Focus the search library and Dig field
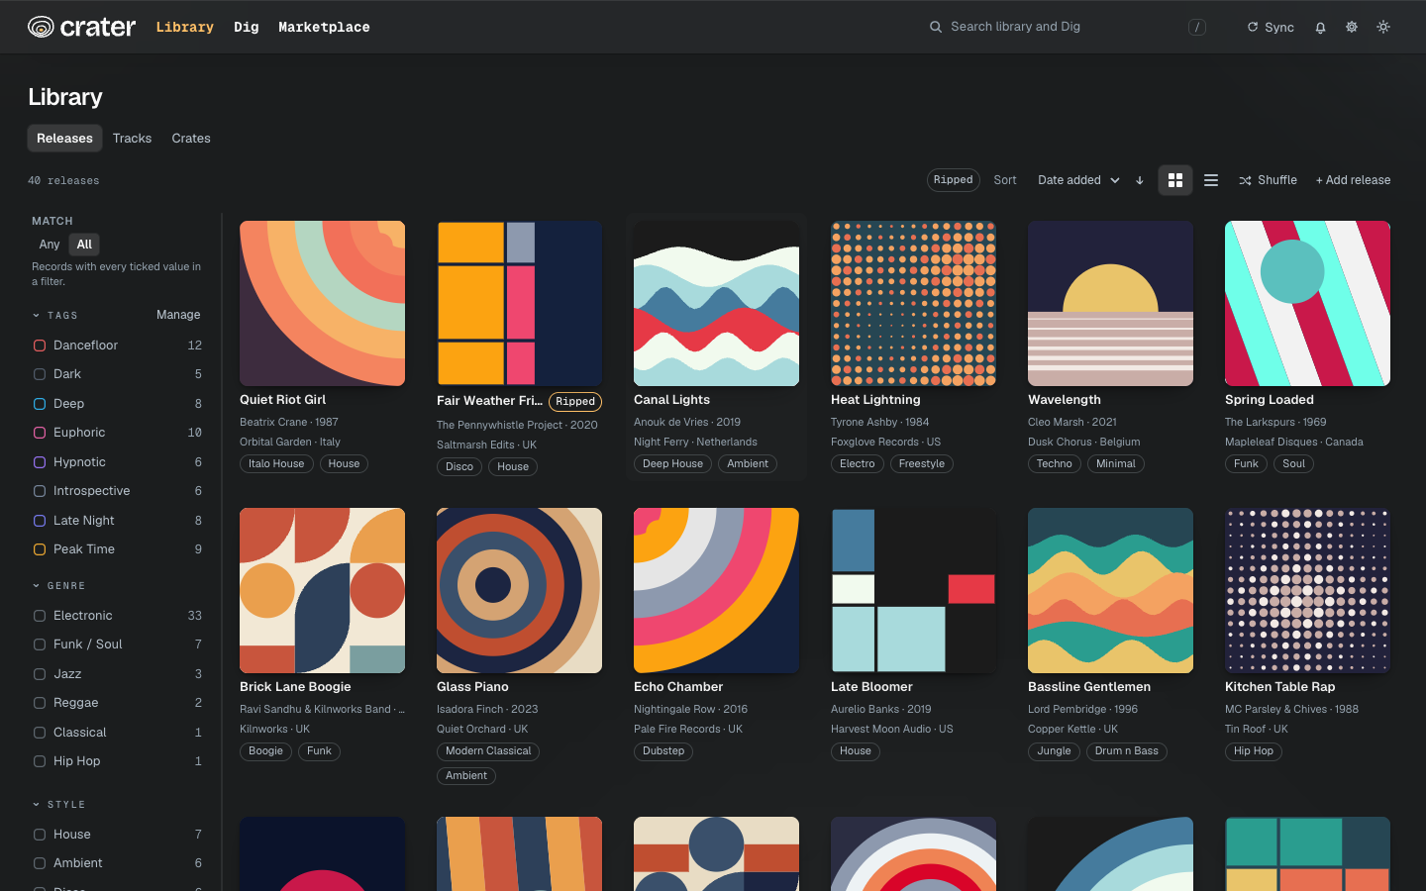Image resolution: width=1426 pixels, height=891 pixels. point(1069,27)
